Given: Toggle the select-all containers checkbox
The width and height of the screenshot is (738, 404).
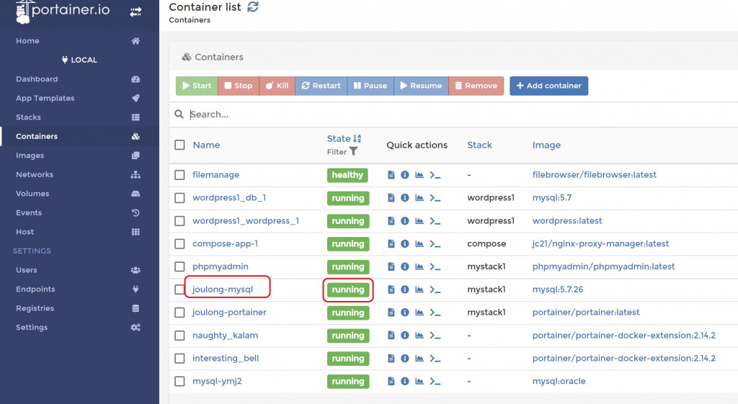Looking at the screenshot, I should pyautogui.click(x=179, y=145).
